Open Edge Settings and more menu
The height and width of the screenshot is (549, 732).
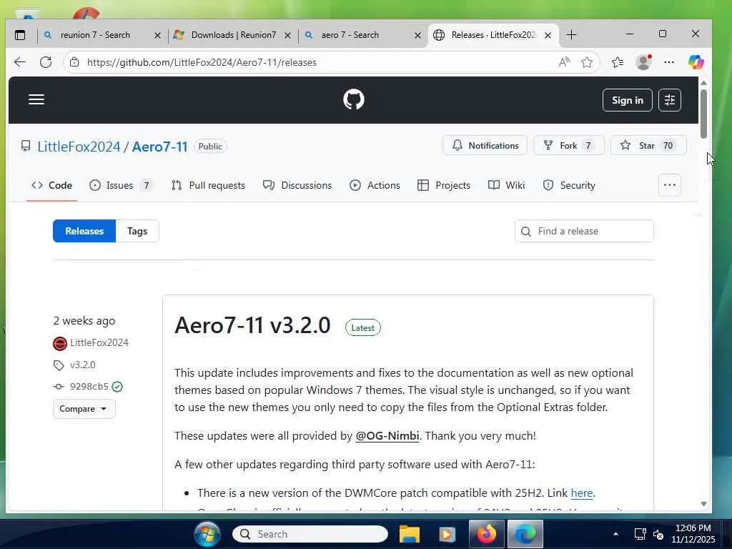669,62
